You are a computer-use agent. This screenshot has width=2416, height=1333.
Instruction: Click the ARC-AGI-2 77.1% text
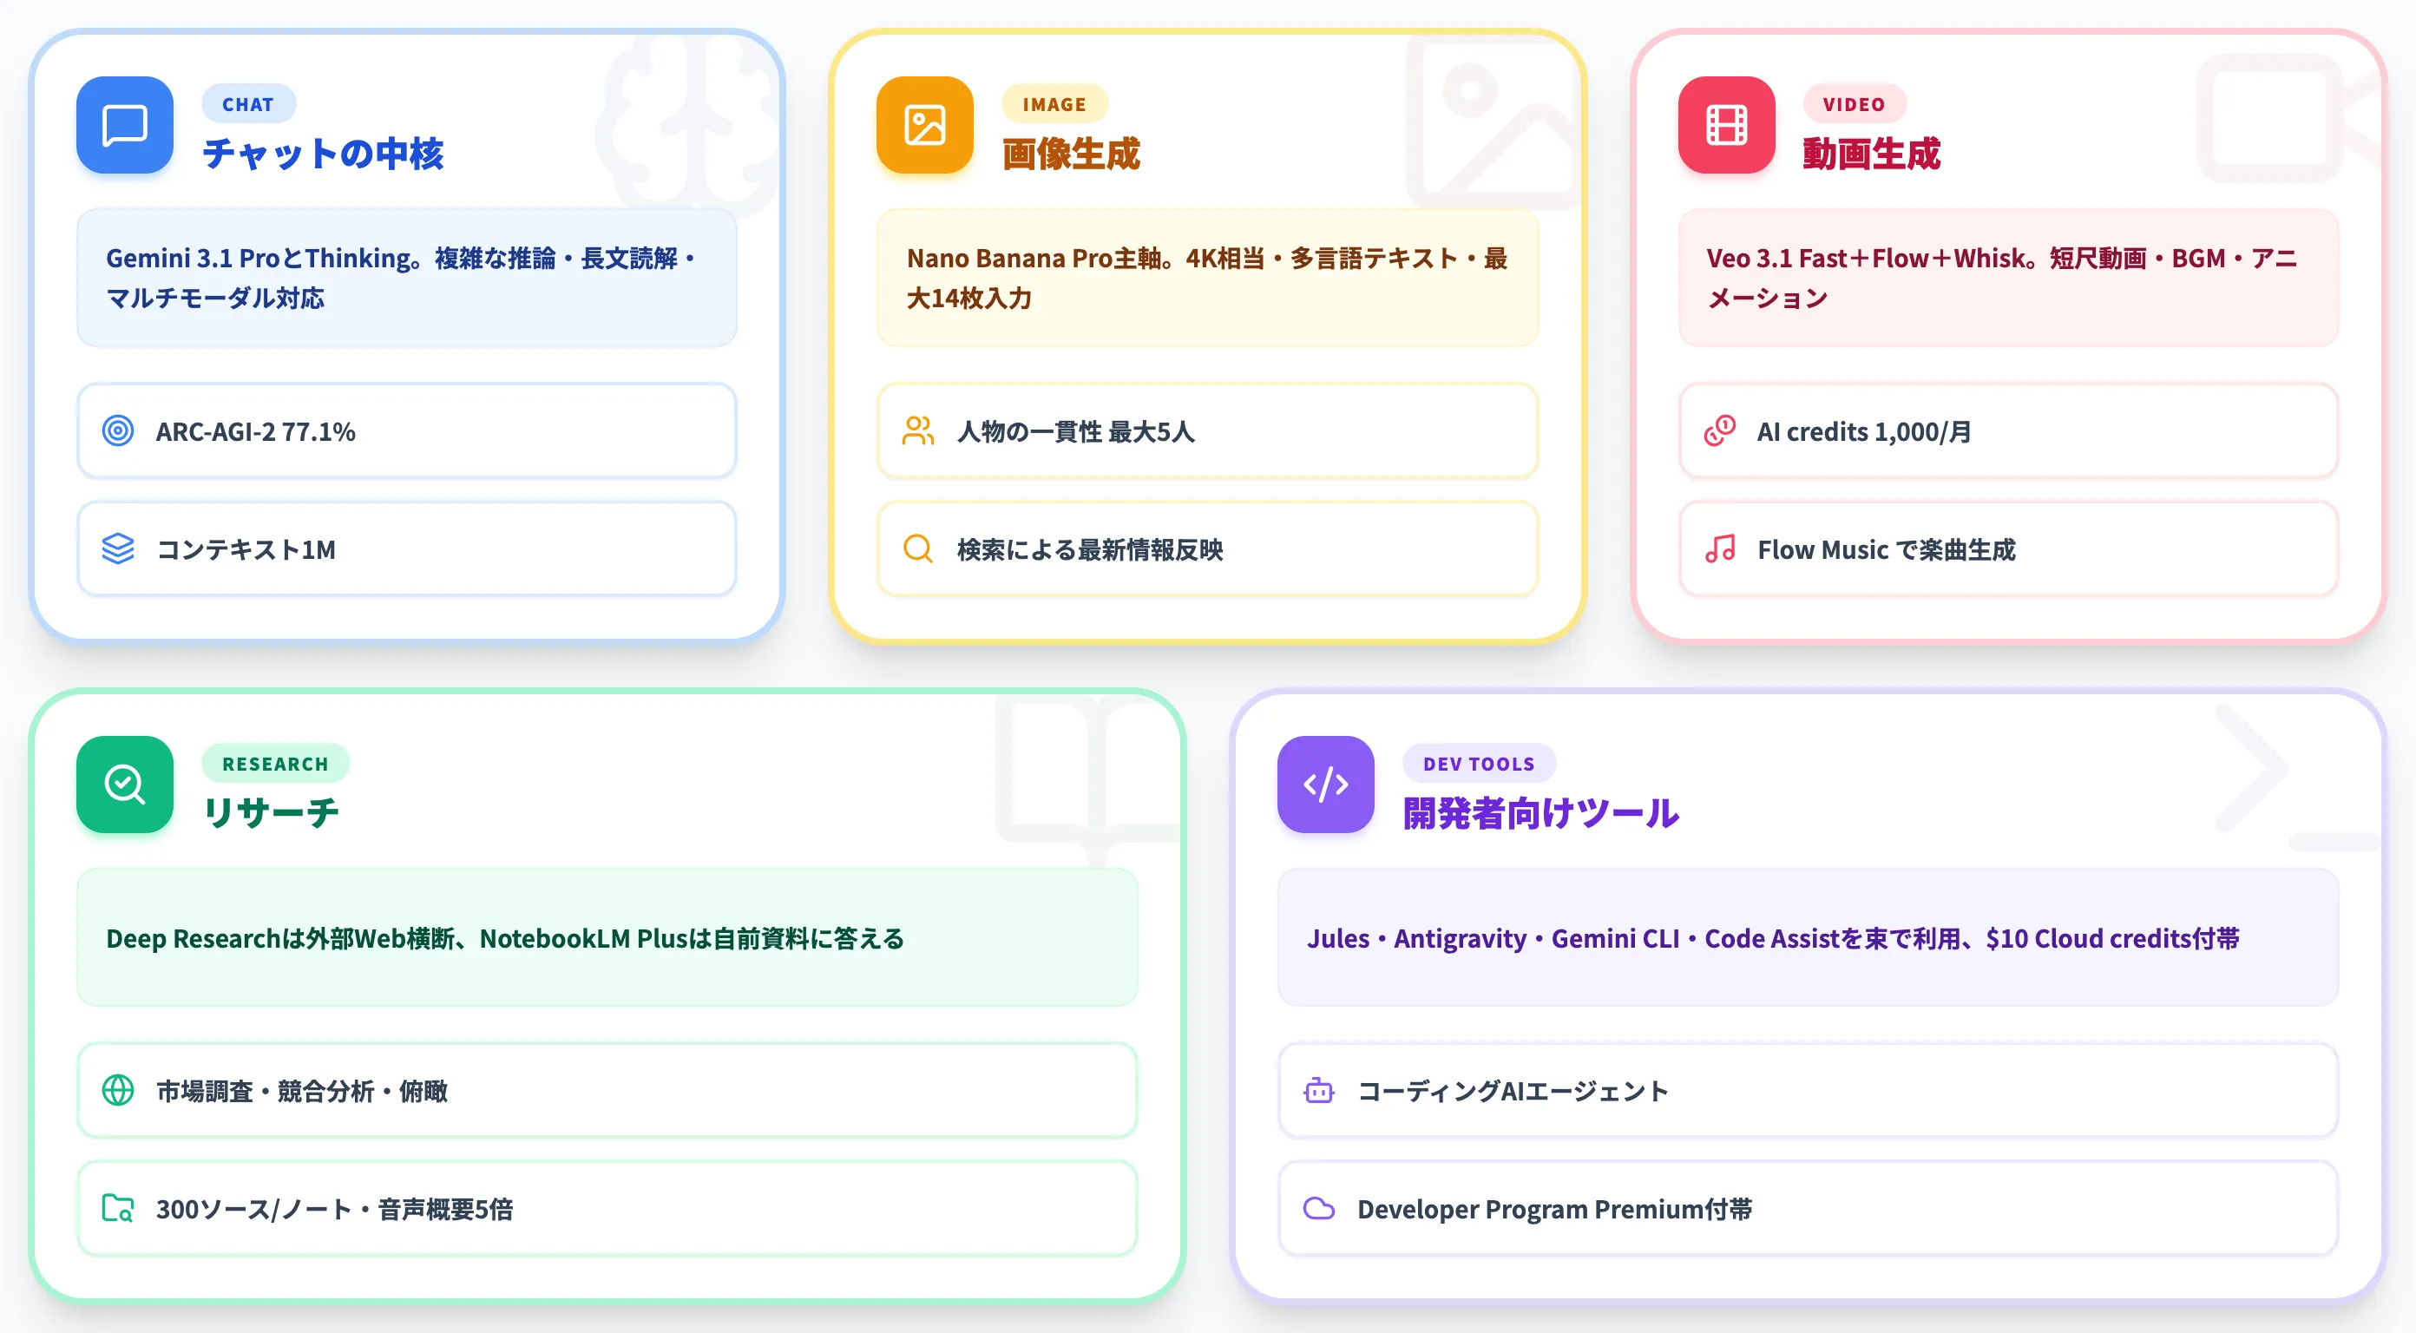[x=255, y=431]
